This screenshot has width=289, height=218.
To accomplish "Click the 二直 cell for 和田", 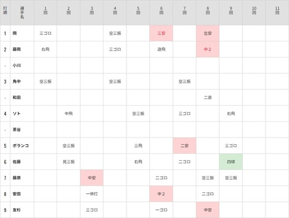I will click(x=208, y=97).
